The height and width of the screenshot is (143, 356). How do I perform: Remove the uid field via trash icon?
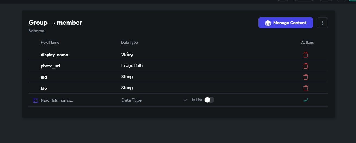point(306,77)
